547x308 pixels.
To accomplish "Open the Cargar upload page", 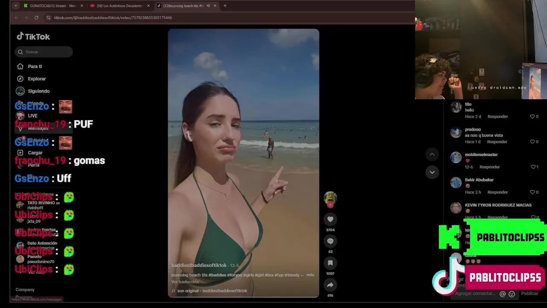I will 30,153.
